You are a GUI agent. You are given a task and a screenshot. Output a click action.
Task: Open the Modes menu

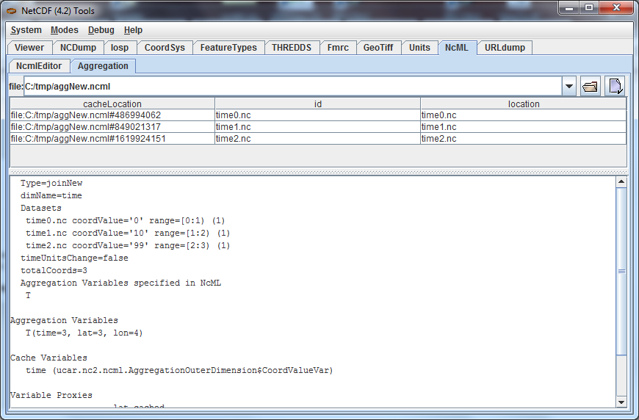[64, 30]
